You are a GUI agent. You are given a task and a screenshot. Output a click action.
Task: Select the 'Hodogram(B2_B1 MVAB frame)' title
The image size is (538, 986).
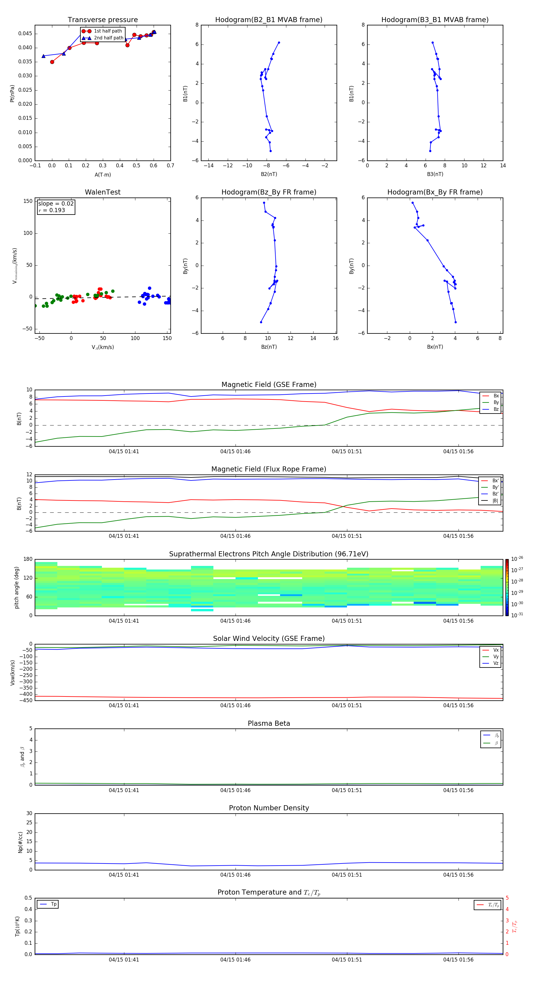pyautogui.click(x=268, y=20)
